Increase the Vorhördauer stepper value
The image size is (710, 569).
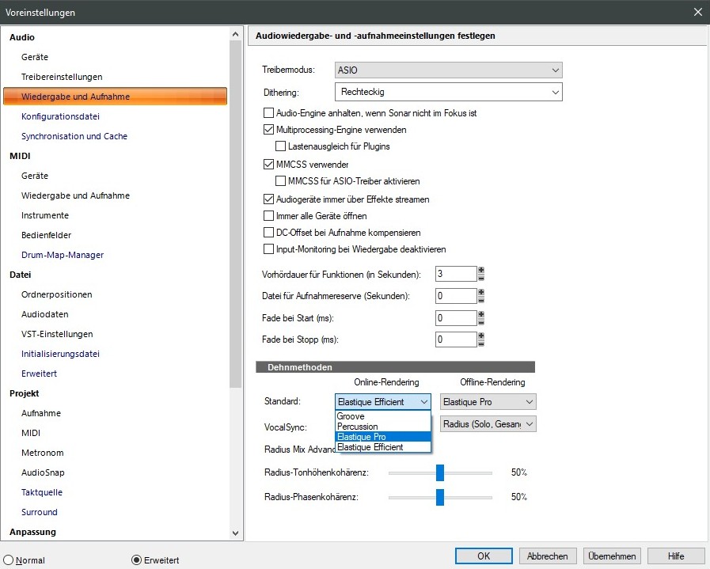tap(481, 270)
